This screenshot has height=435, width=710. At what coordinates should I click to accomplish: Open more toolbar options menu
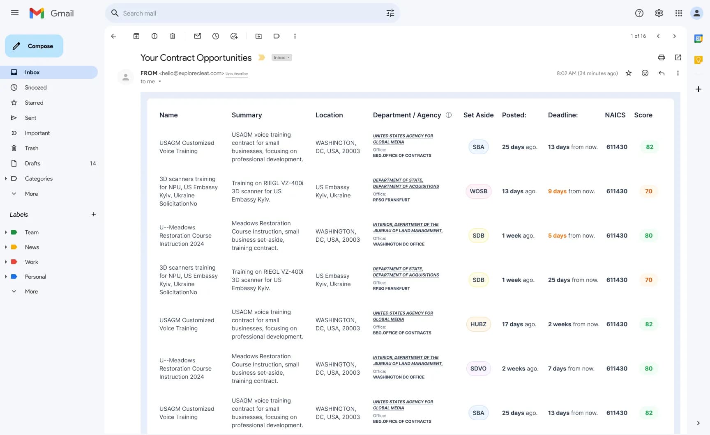click(x=295, y=36)
